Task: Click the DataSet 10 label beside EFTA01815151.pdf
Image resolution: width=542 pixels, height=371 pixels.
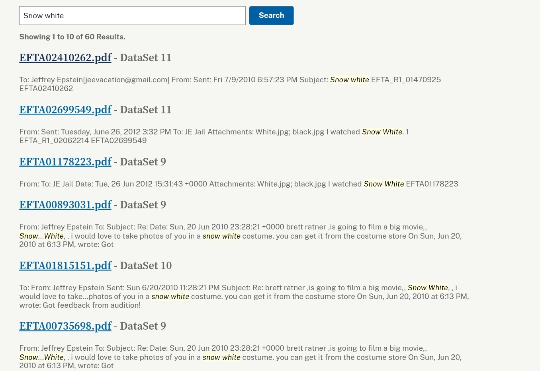Action: (x=146, y=266)
